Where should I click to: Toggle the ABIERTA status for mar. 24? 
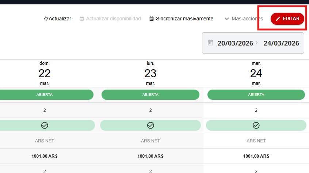pyautogui.click(x=256, y=95)
